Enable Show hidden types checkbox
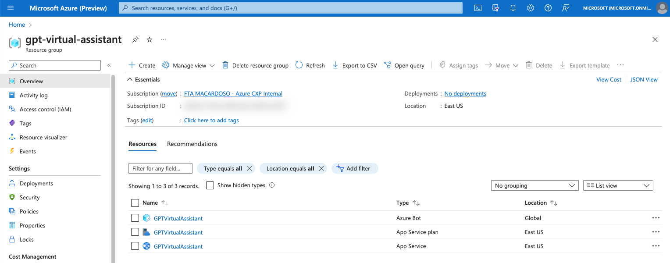 210,185
